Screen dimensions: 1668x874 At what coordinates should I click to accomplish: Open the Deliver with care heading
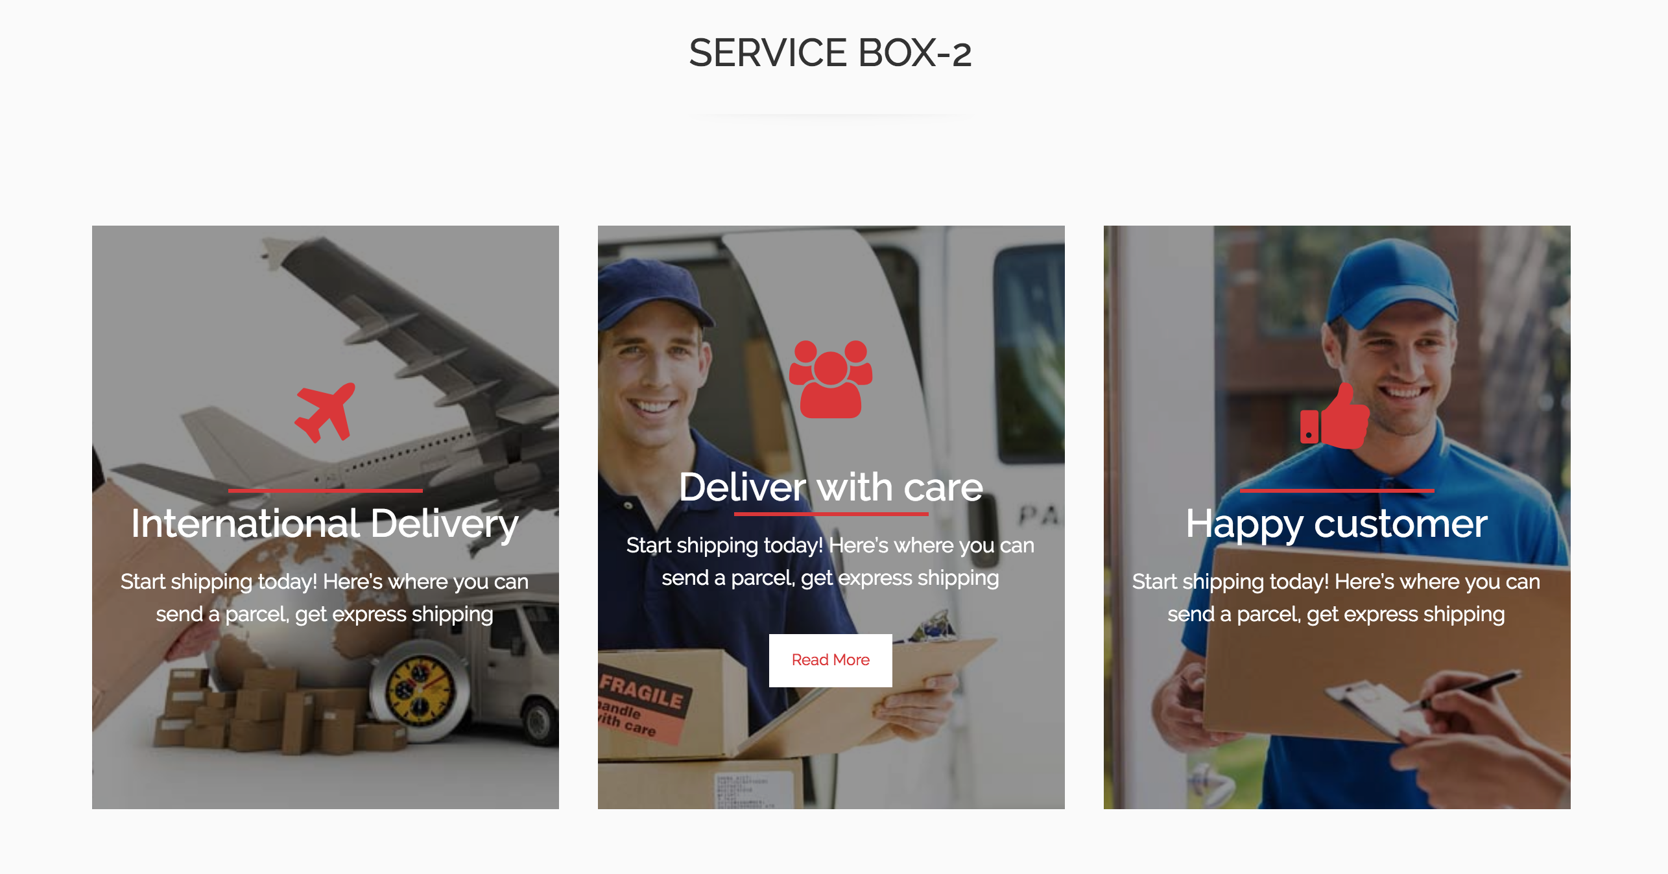[831, 487]
